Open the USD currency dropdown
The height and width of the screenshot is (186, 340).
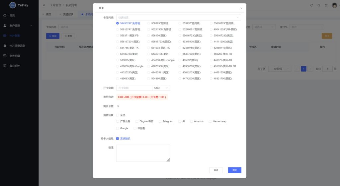pyautogui.click(x=161, y=88)
